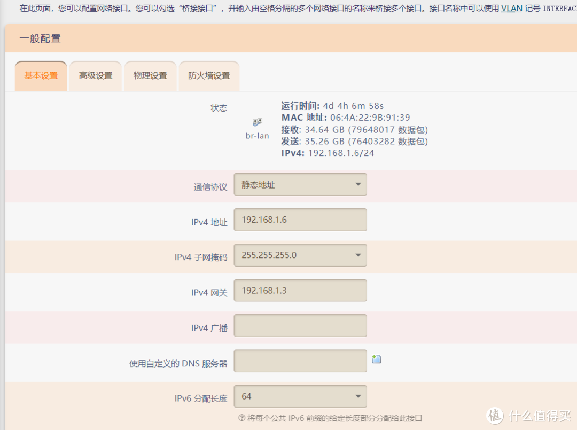Click the 一般配置 section header
The image size is (577, 430).
40,38
